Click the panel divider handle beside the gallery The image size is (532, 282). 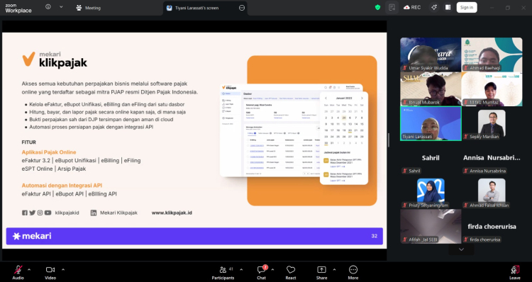(389, 140)
